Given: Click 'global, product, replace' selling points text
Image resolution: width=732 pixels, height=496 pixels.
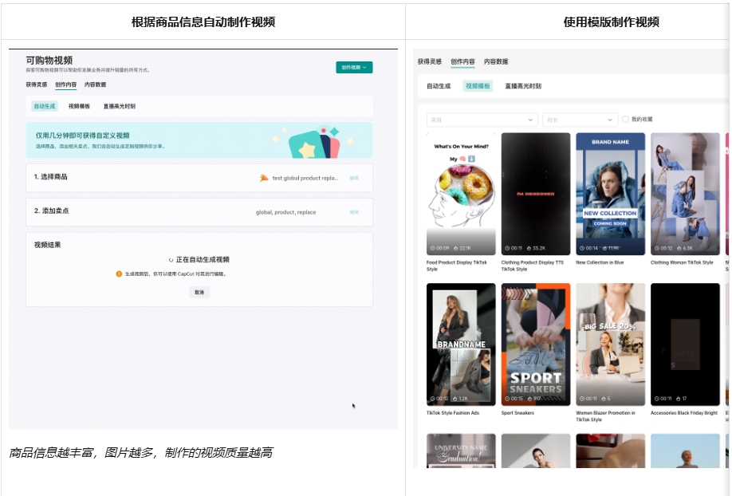Looking at the screenshot, I should (x=285, y=212).
